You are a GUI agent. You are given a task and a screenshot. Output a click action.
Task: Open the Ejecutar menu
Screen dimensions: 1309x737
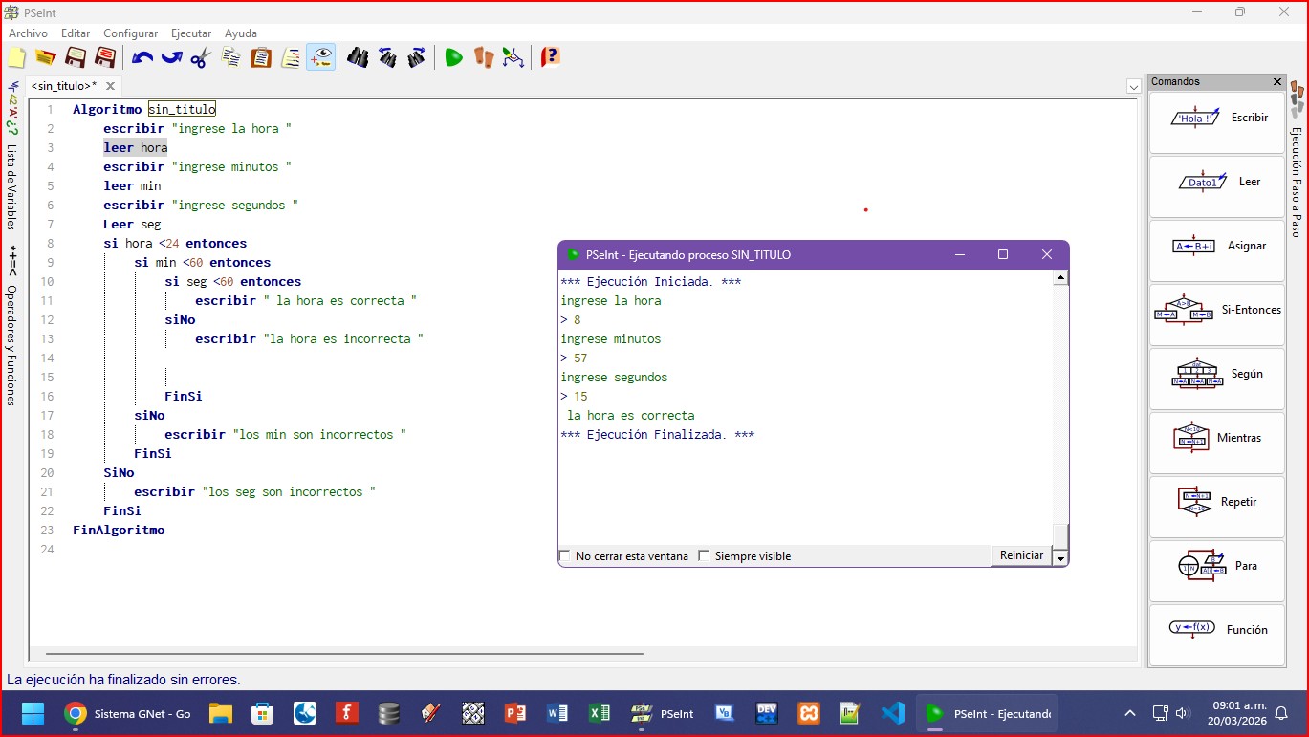tap(190, 33)
